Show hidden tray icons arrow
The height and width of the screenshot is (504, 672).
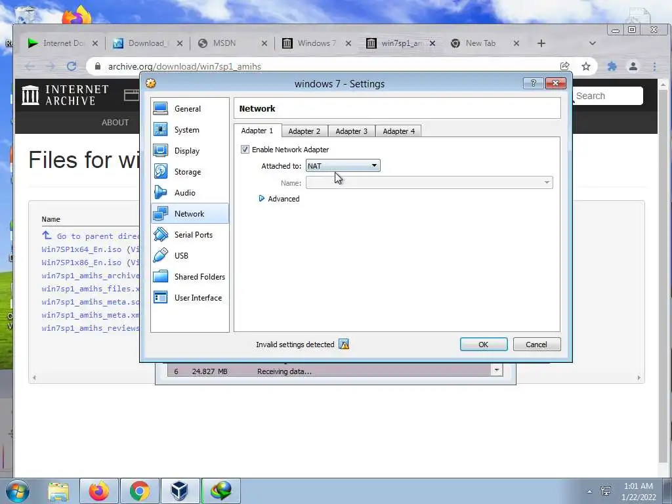pyautogui.click(x=589, y=492)
